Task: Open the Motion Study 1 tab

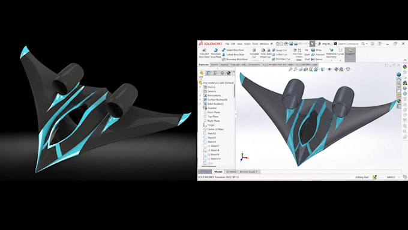Action: click(248, 172)
